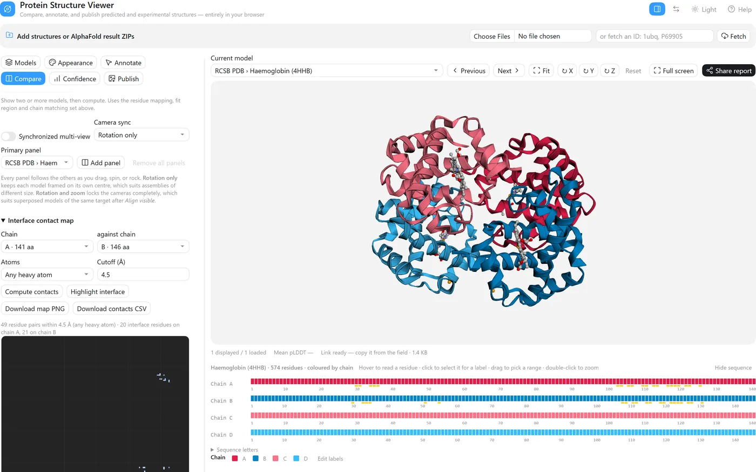Image resolution: width=756 pixels, height=472 pixels.
Task: Open the Appearance tab
Action: [x=71, y=63]
